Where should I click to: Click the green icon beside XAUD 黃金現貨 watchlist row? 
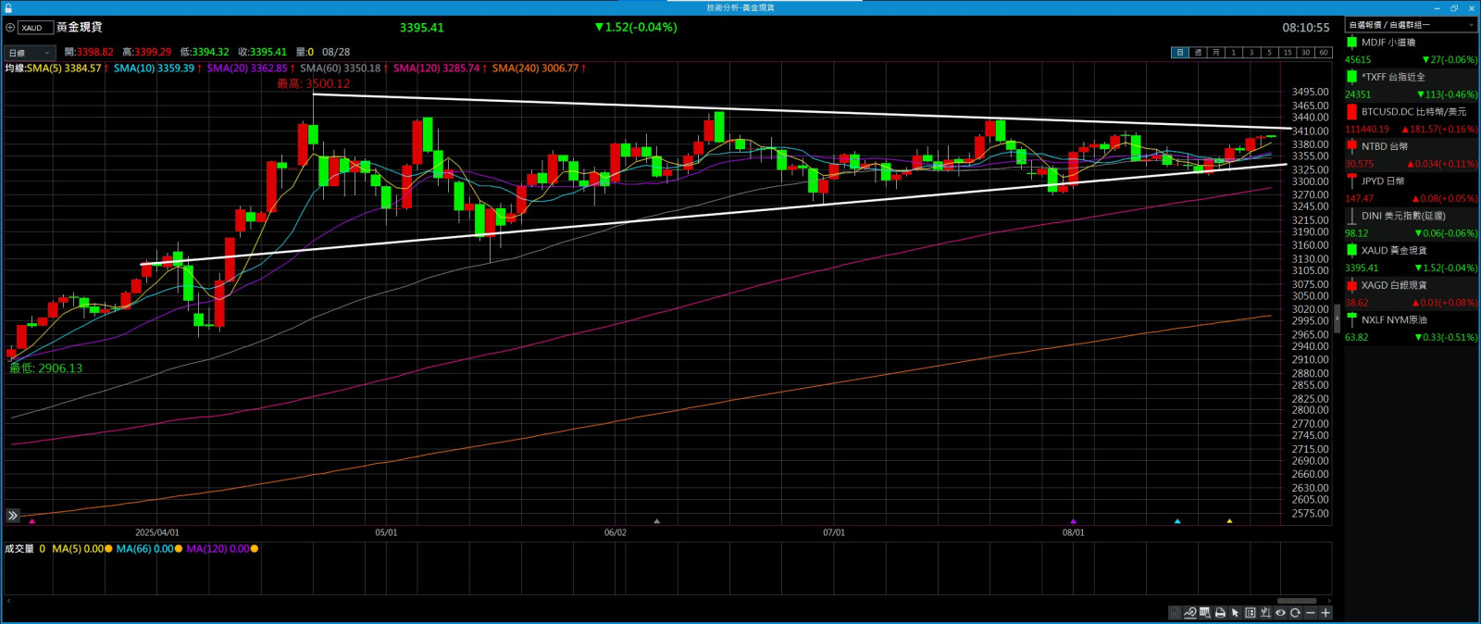(1351, 250)
